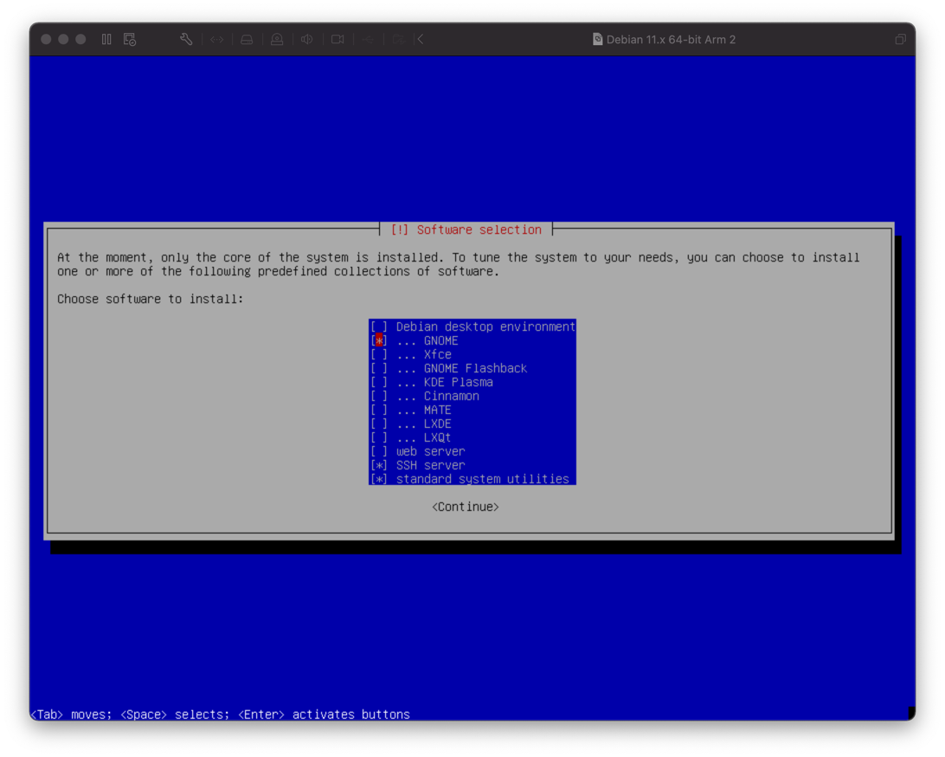Click the window view icon at title bar right
Image resolution: width=945 pixels, height=757 pixels.
coord(900,39)
